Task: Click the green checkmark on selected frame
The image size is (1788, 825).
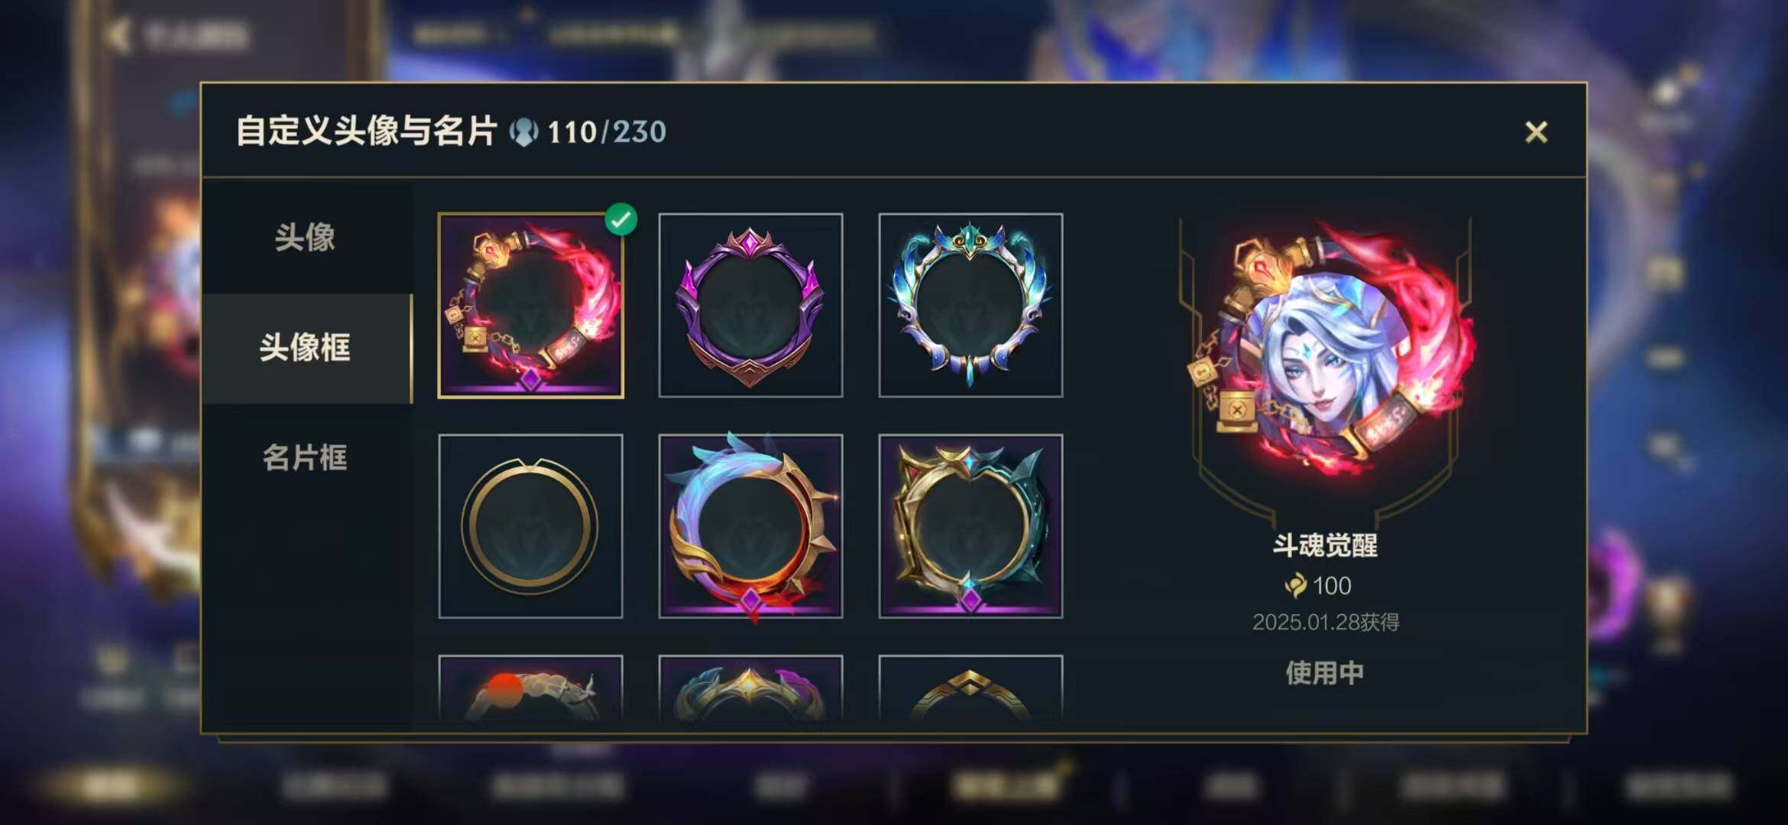Action: click(x=621, y=219)
